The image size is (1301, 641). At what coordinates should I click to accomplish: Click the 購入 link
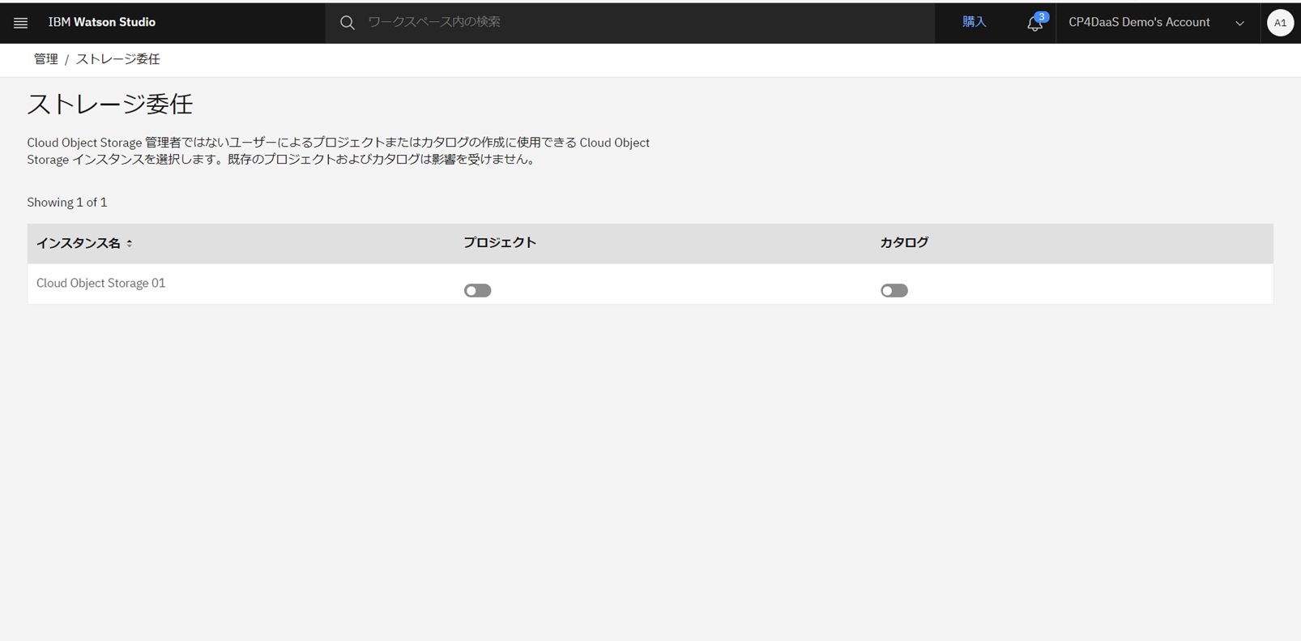click(x=974, y=22)
